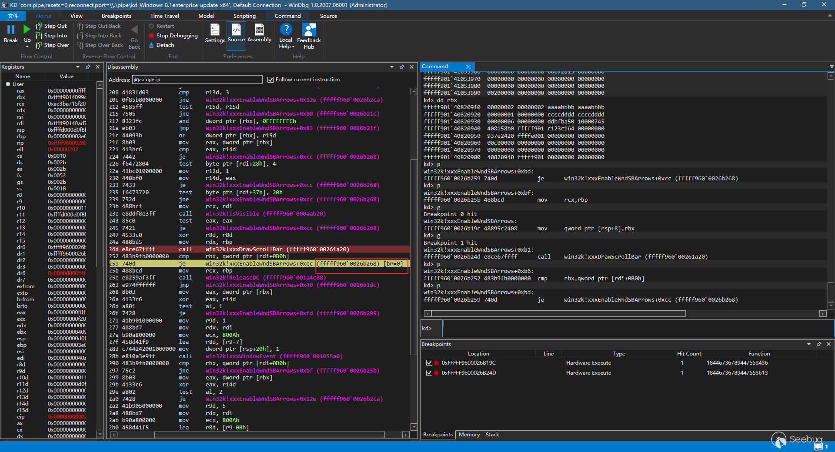The width and height of the screenshot is (835, 452).
Task: Open the 文件 file menu
Action: pos(13,16)
